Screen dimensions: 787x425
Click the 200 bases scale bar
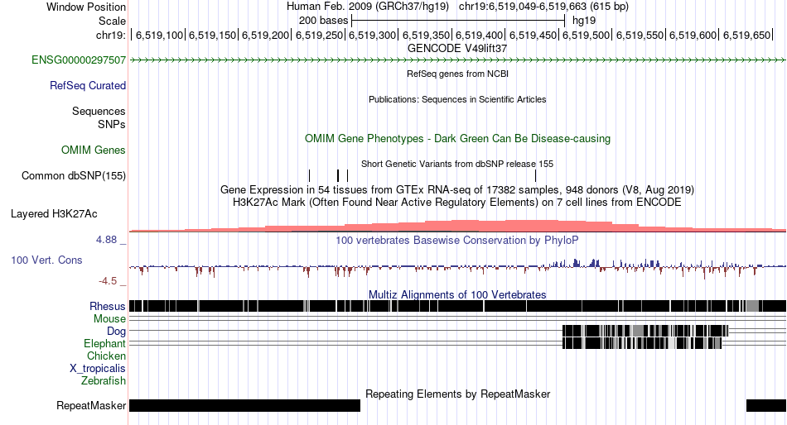click(458, 21)
